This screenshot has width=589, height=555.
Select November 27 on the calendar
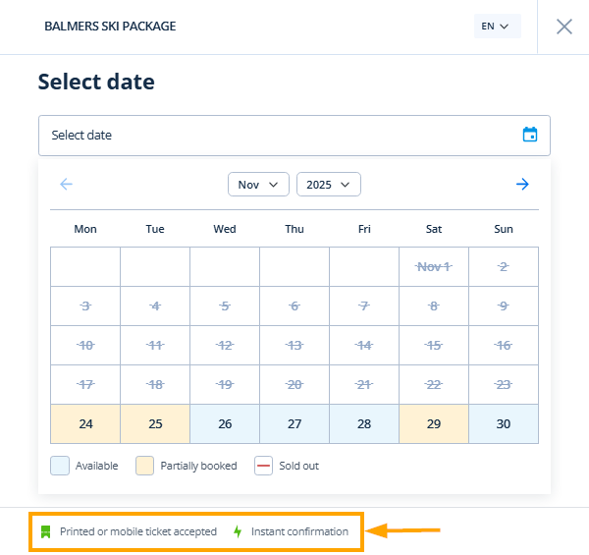point(294,423)
